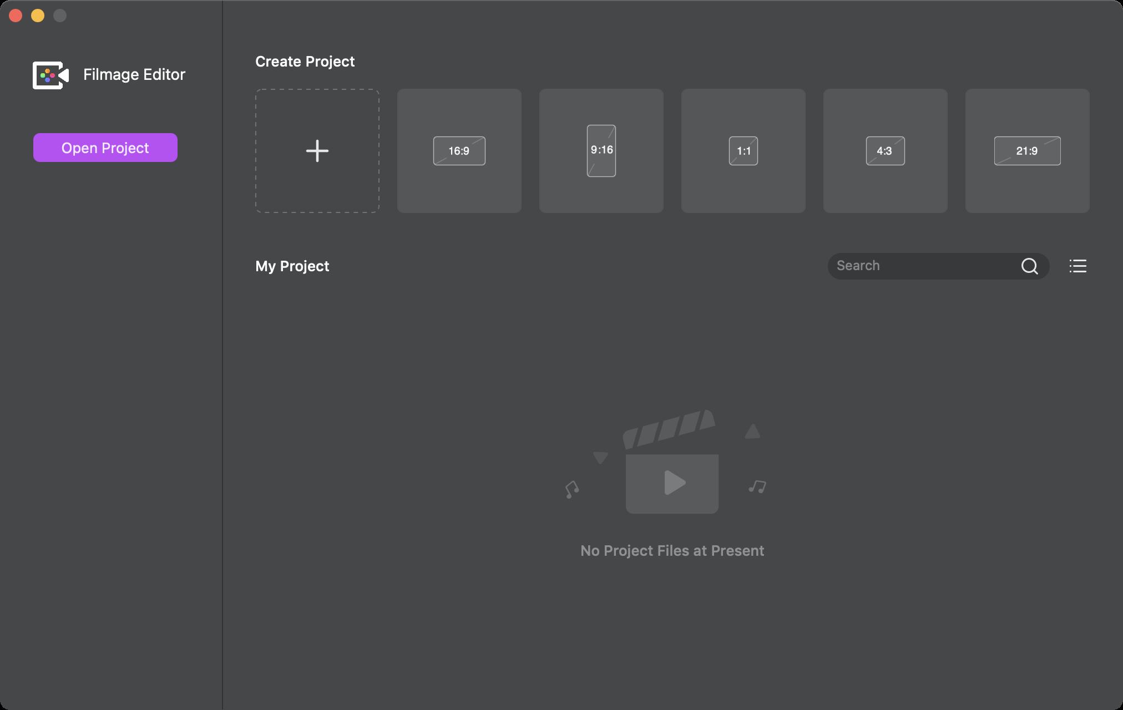Create a 1:1 square project
Screen dimensions: 1123x710
743,151
